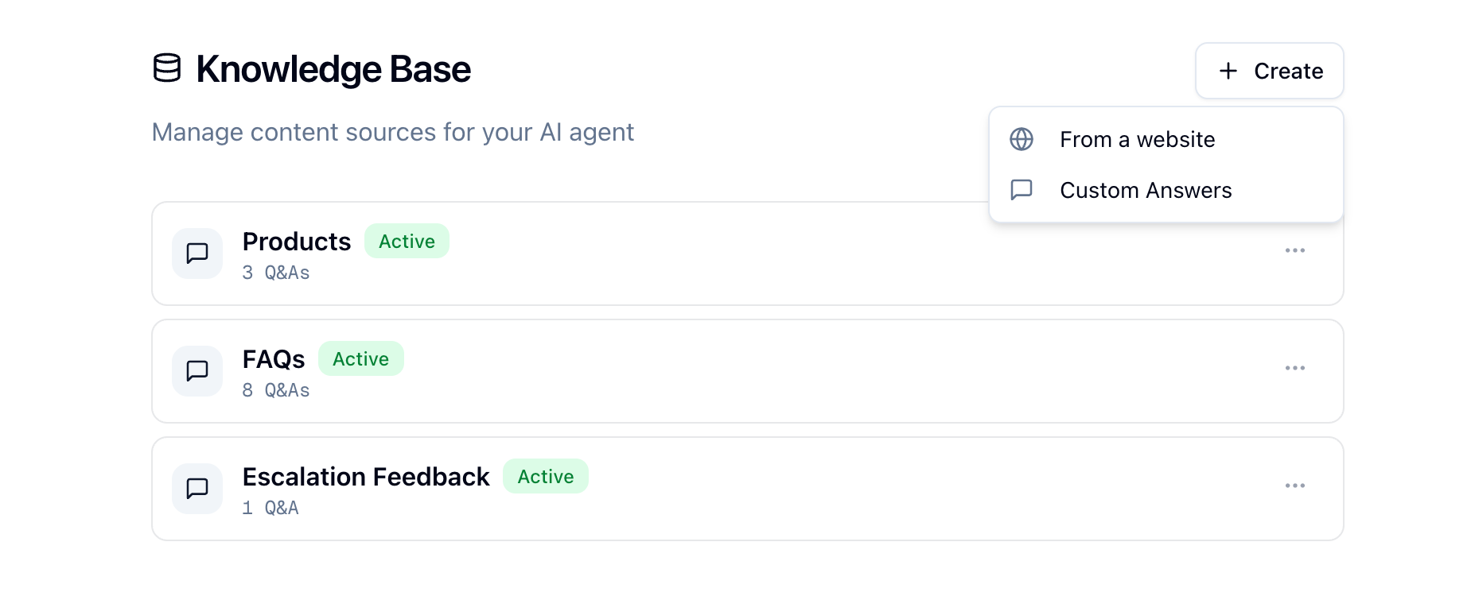Click the chat icon on Escalation Feedback card
Screen dimensions: 1475x596
(x=197, y=488)
